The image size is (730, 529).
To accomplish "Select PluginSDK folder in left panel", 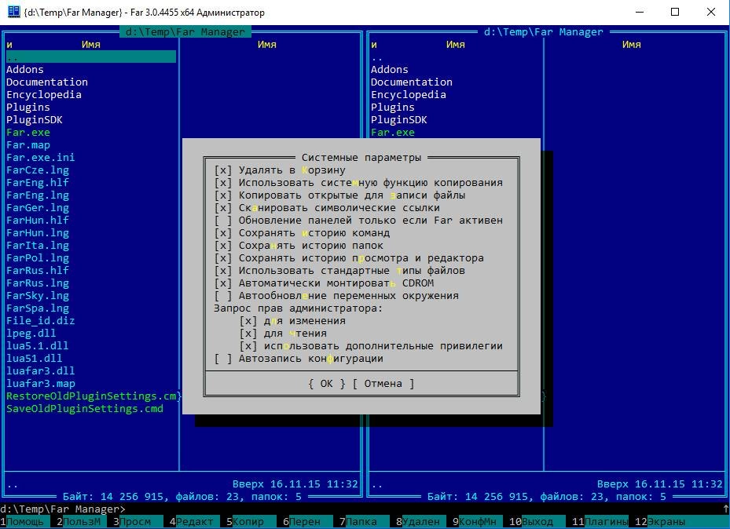I will pos(35,120).
